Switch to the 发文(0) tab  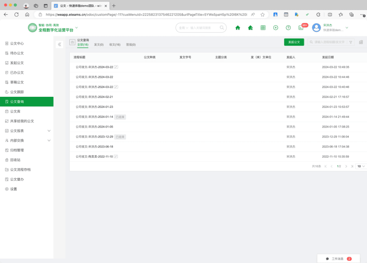(99, 45)
